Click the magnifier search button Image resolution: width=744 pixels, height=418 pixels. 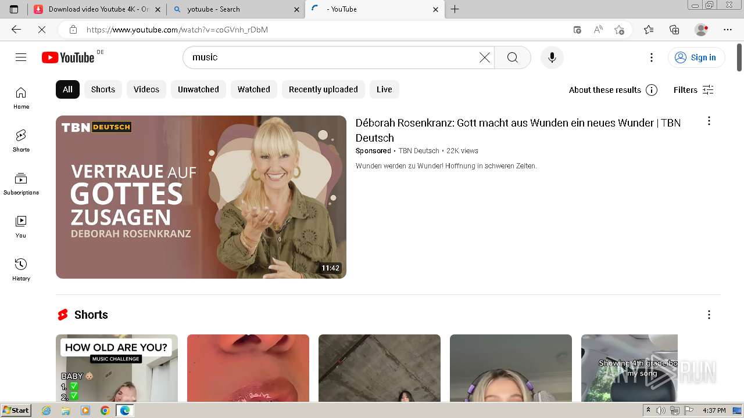pos(512,57)
